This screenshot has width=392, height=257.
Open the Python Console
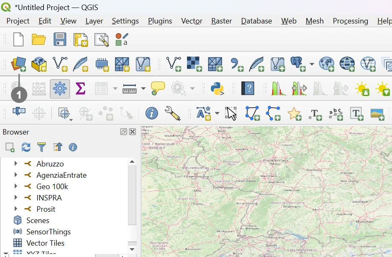(x=217, y=88)
